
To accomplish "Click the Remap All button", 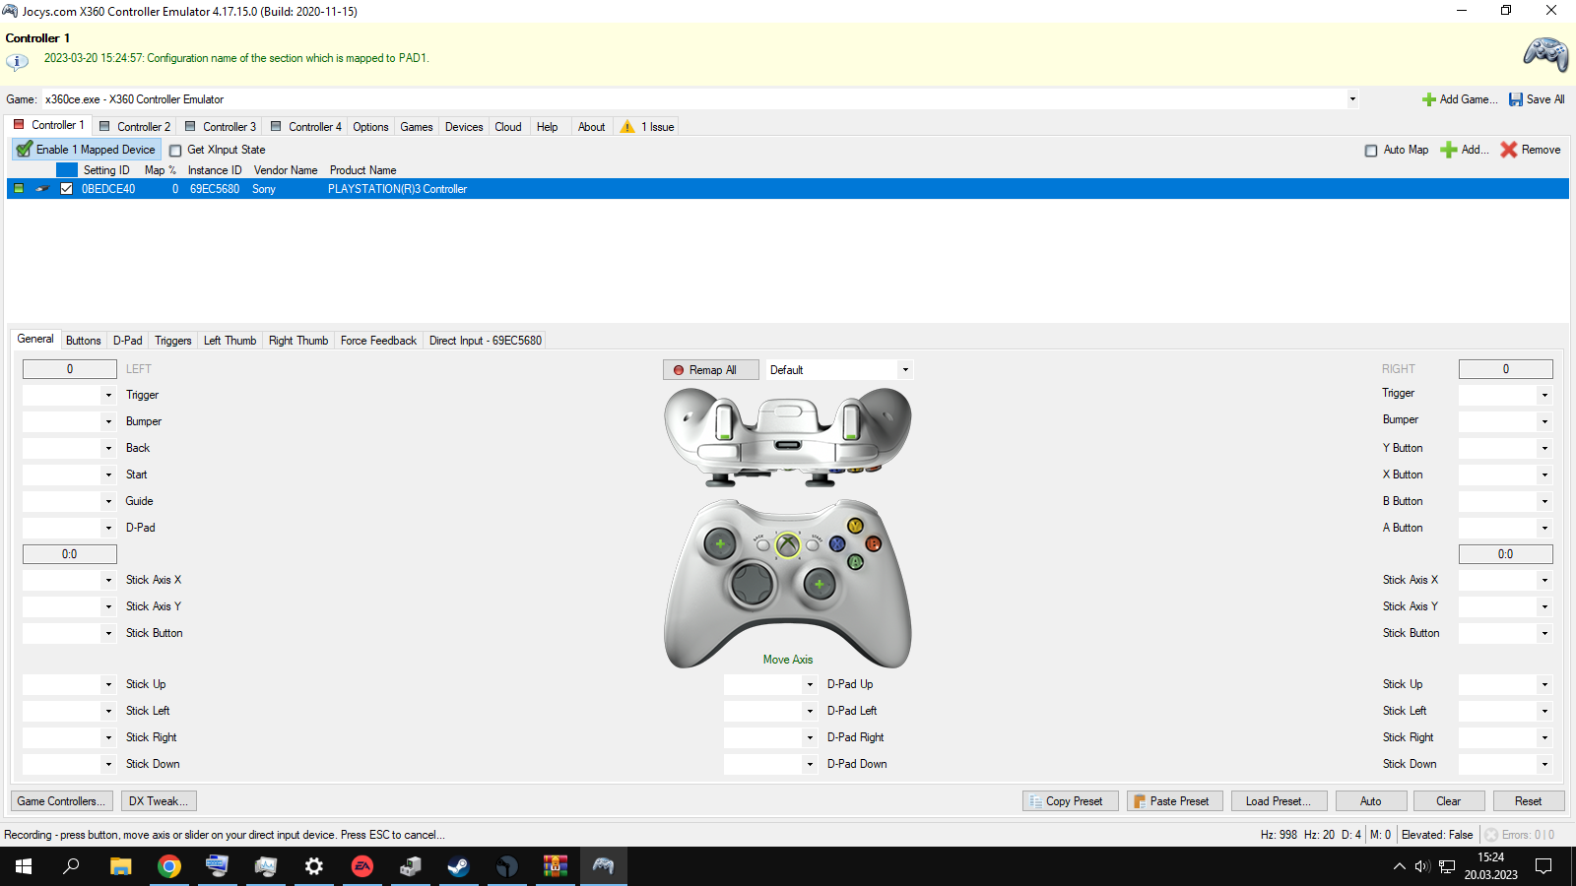I will 711,370.
